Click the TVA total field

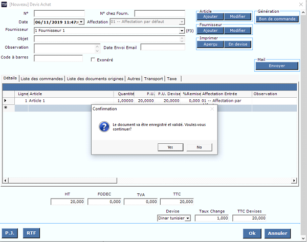141,202
